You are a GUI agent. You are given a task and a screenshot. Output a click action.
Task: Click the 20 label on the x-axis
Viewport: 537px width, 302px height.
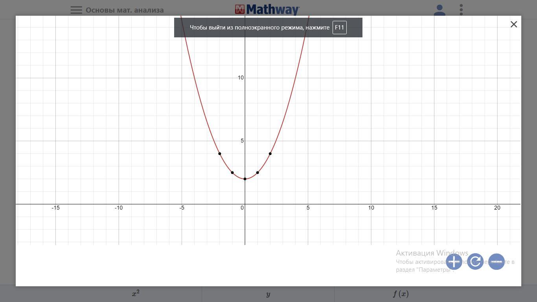click(497, 208)
